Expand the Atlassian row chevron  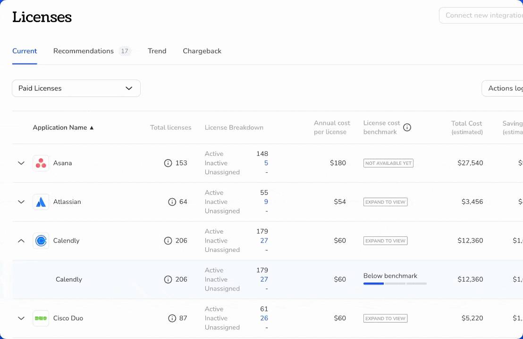(x=21, y=202)
